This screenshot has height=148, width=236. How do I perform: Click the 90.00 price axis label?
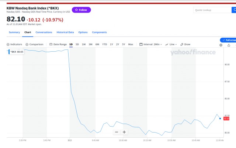(227, 65)
